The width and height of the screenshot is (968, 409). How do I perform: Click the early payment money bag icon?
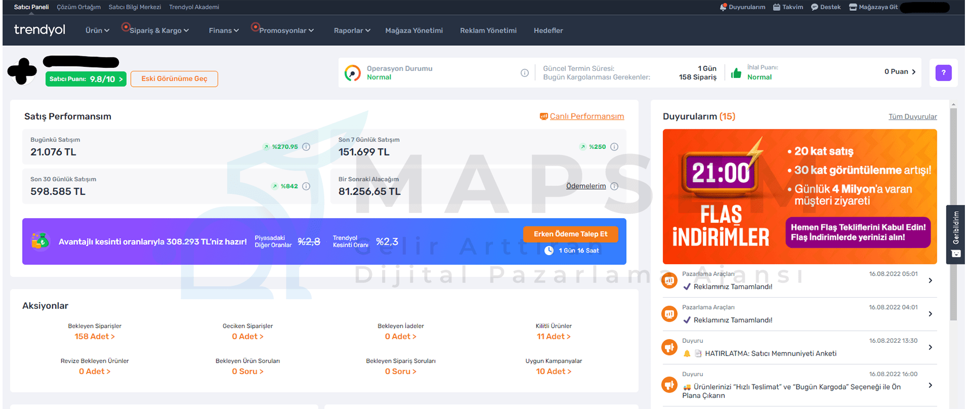click(x=40, y=241)
